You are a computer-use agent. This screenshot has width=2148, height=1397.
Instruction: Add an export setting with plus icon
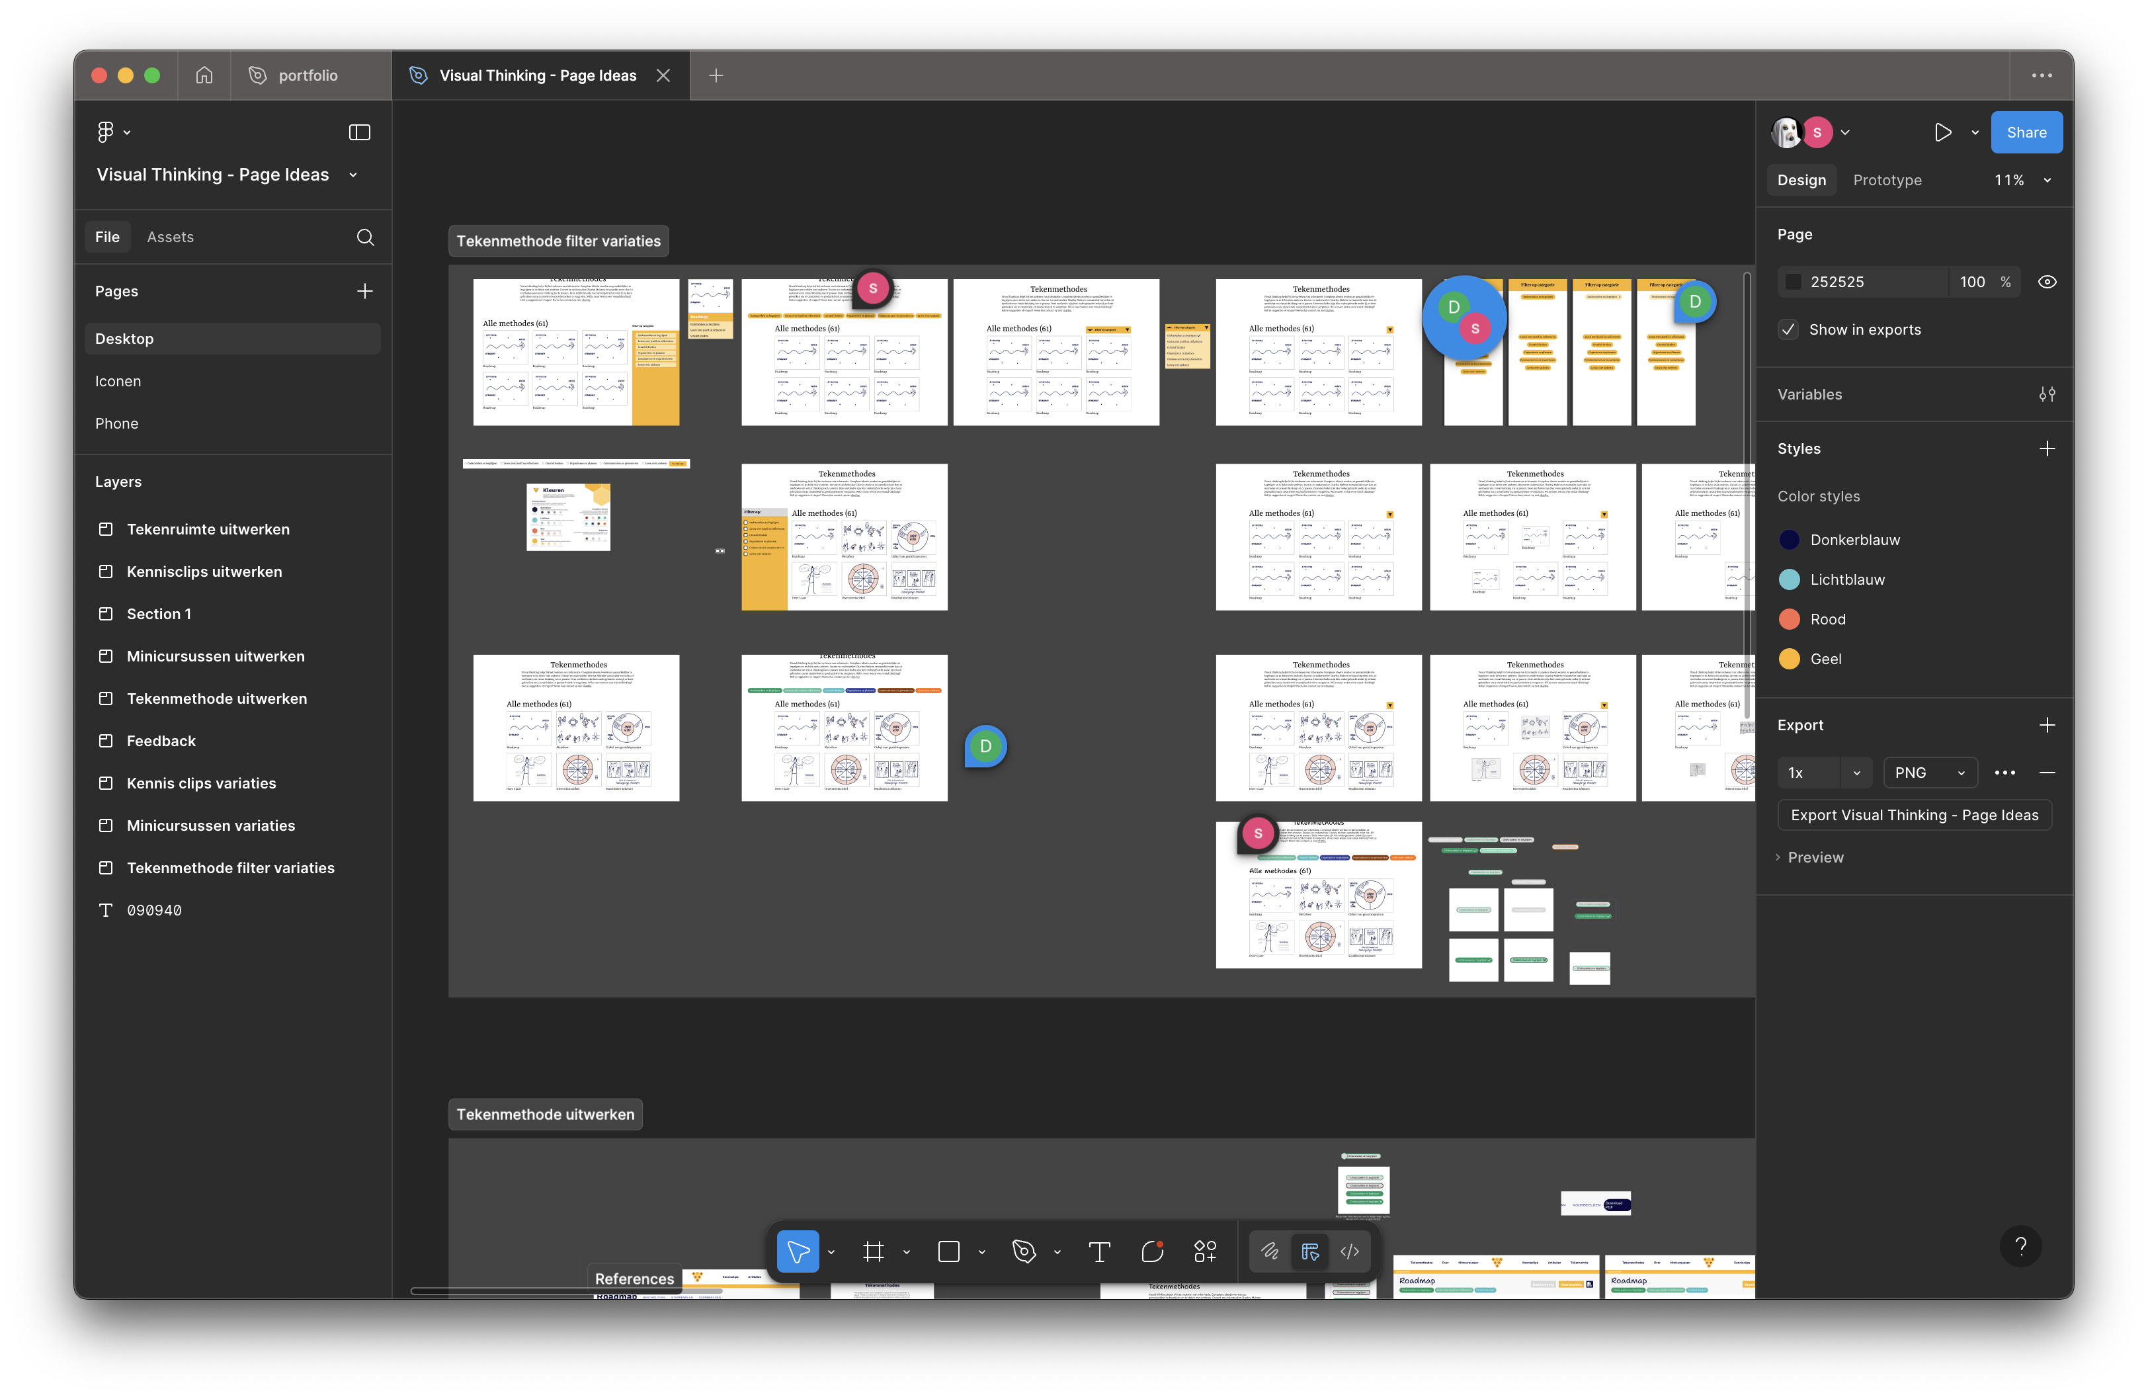pos(2047,725)
